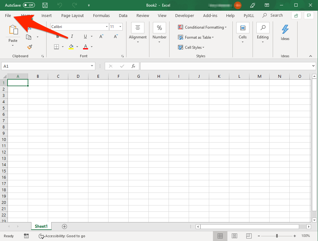Open the font size dropdown
The height and width of the screenshot is (241, 318).
tap(120, 26)
